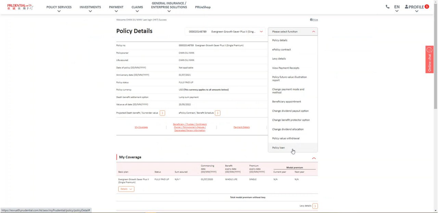Jump to the My Coverage link

coord(141,127)
